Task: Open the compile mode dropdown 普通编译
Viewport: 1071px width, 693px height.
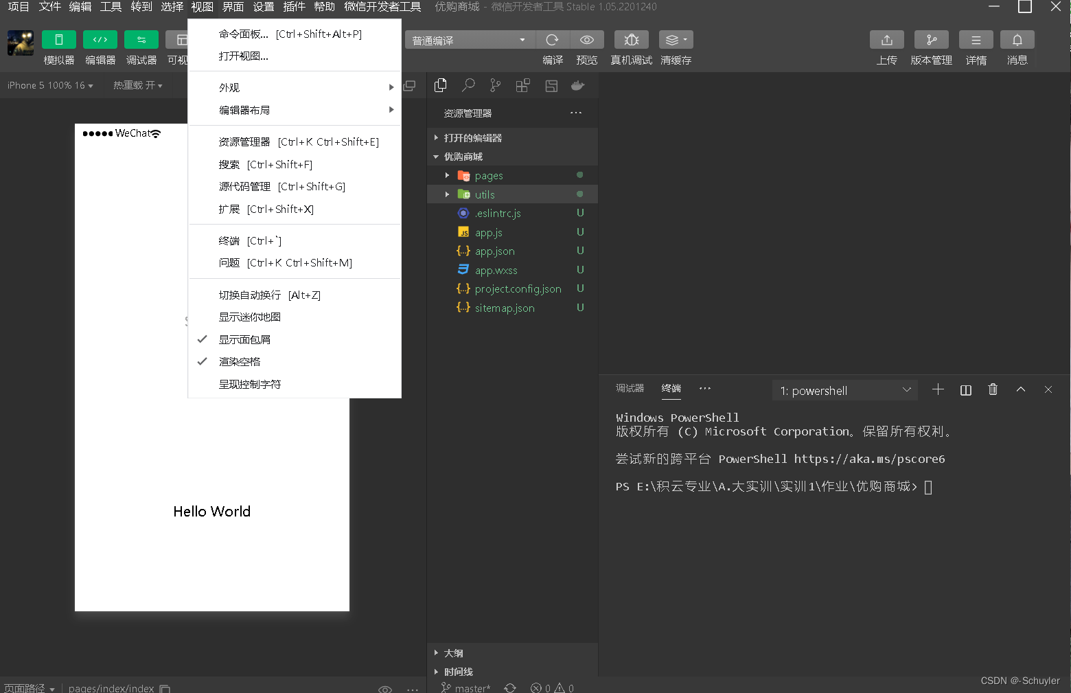Action: 470,40
